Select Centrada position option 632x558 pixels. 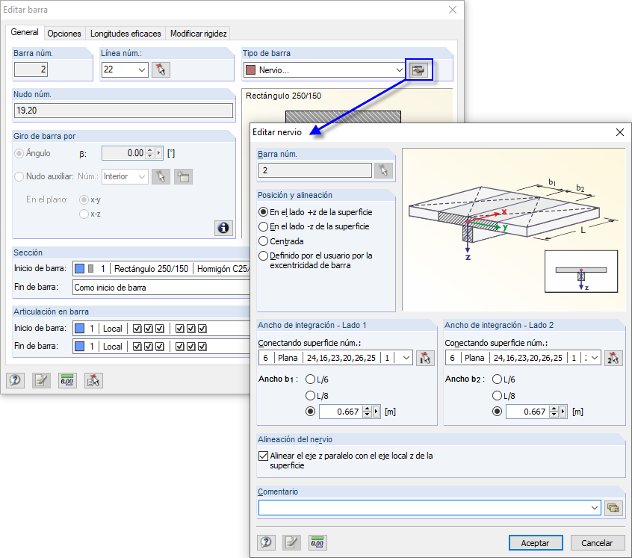click(x=263, y=241)
